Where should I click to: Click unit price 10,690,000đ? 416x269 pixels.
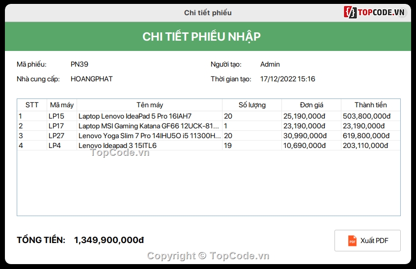(311, 146)
